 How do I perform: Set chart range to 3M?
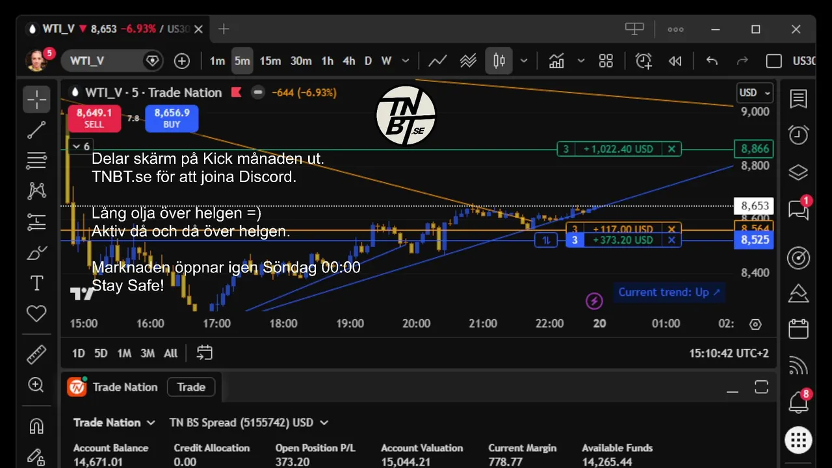[148, 354]
